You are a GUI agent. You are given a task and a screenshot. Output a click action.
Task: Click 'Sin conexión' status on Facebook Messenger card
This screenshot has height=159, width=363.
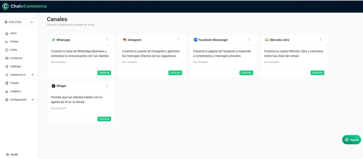201,62
